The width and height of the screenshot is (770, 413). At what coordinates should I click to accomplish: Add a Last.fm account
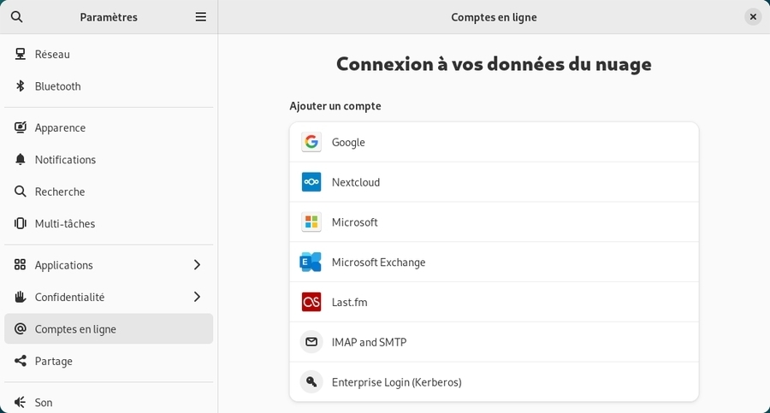[494, 302]
